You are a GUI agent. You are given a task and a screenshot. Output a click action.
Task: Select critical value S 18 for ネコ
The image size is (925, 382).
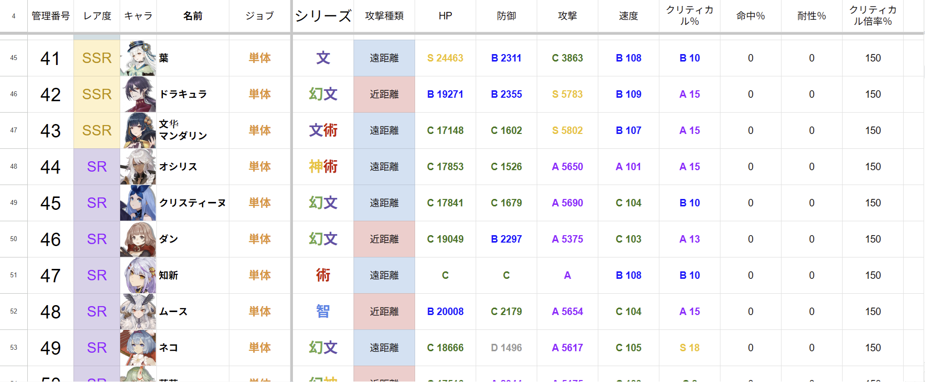tap(689, 348)
